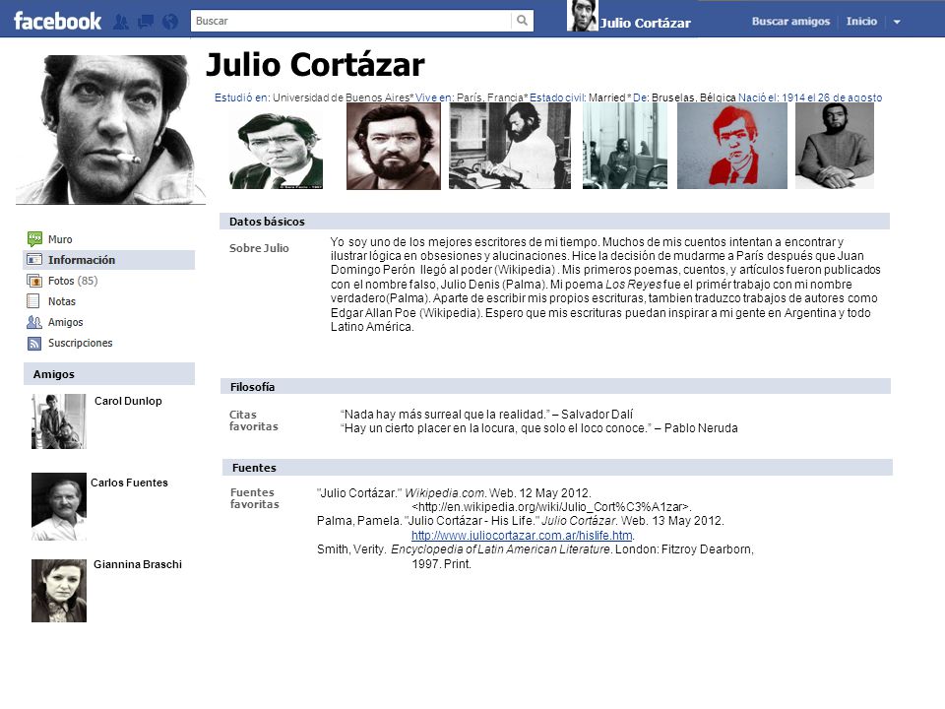Viewport: 945px width, 709px height.
Task: Click the Salvador Dalí quote
Action: (x=487, y=415)
